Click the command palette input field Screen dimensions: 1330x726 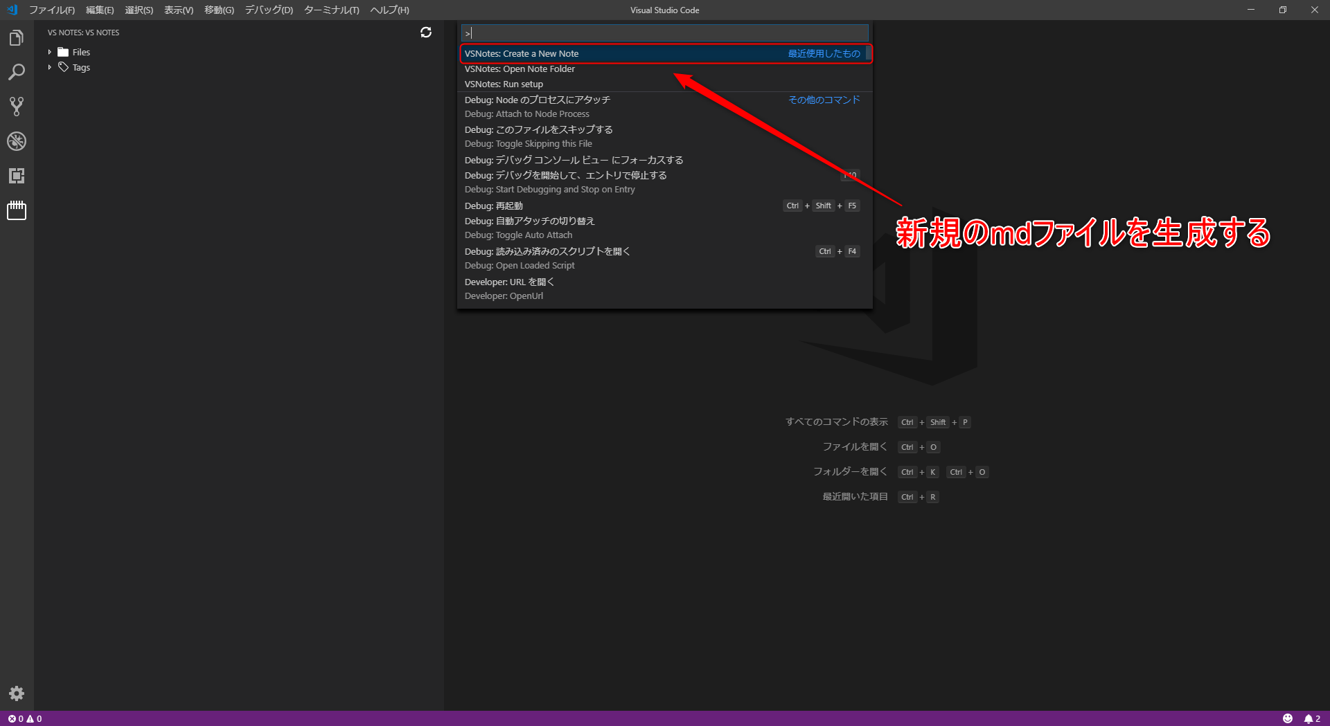point(665,33)
